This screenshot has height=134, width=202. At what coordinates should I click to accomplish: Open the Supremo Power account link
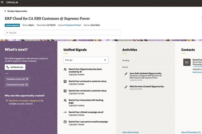tap(74, 25)
